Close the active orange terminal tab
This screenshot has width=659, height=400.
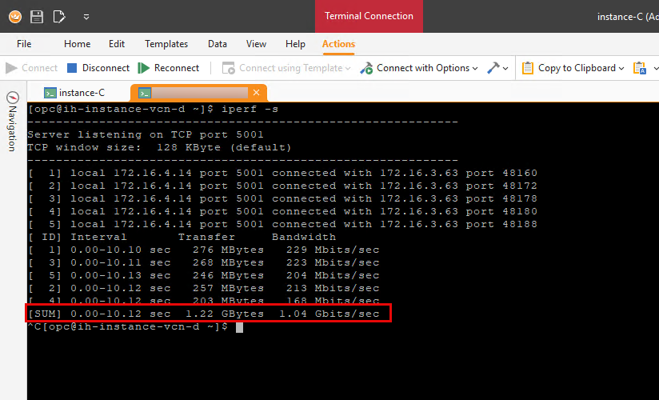coord(256,93)
